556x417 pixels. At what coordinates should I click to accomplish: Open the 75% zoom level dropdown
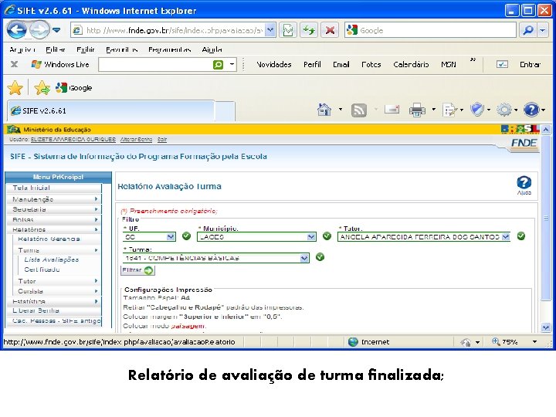point(534,342)
